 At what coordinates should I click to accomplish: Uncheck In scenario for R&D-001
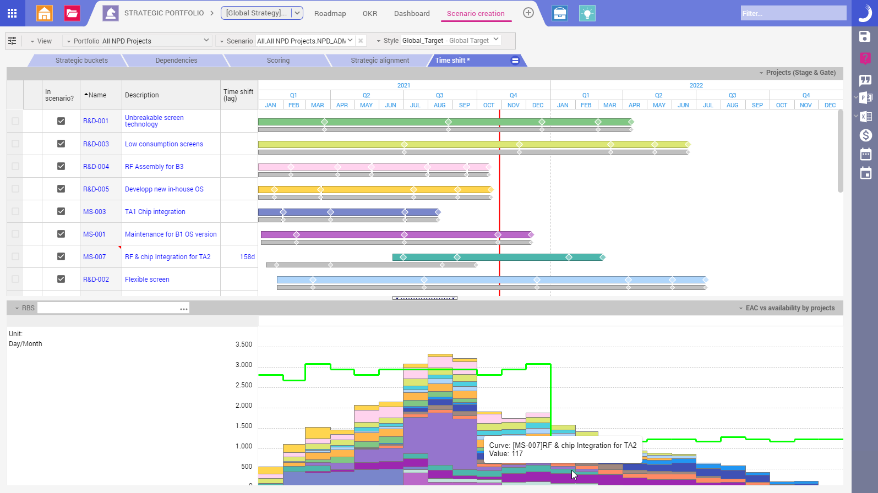61,121
